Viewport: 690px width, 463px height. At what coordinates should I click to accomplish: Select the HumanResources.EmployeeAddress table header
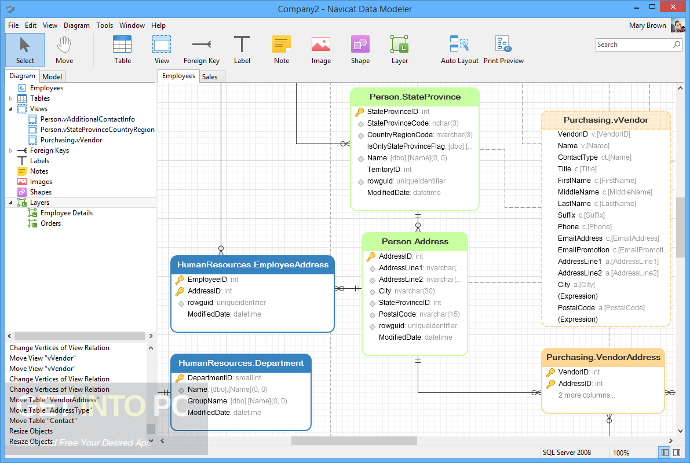click(253, 264)
